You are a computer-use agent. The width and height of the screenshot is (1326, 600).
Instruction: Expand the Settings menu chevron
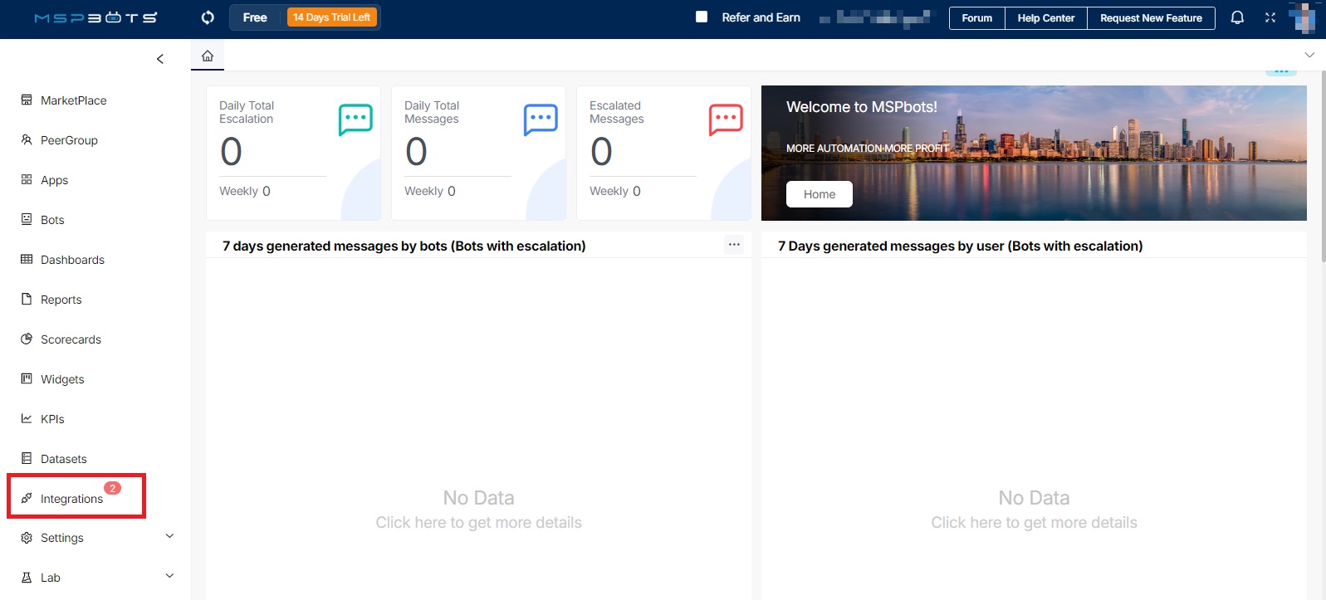(x=169, y=536)
